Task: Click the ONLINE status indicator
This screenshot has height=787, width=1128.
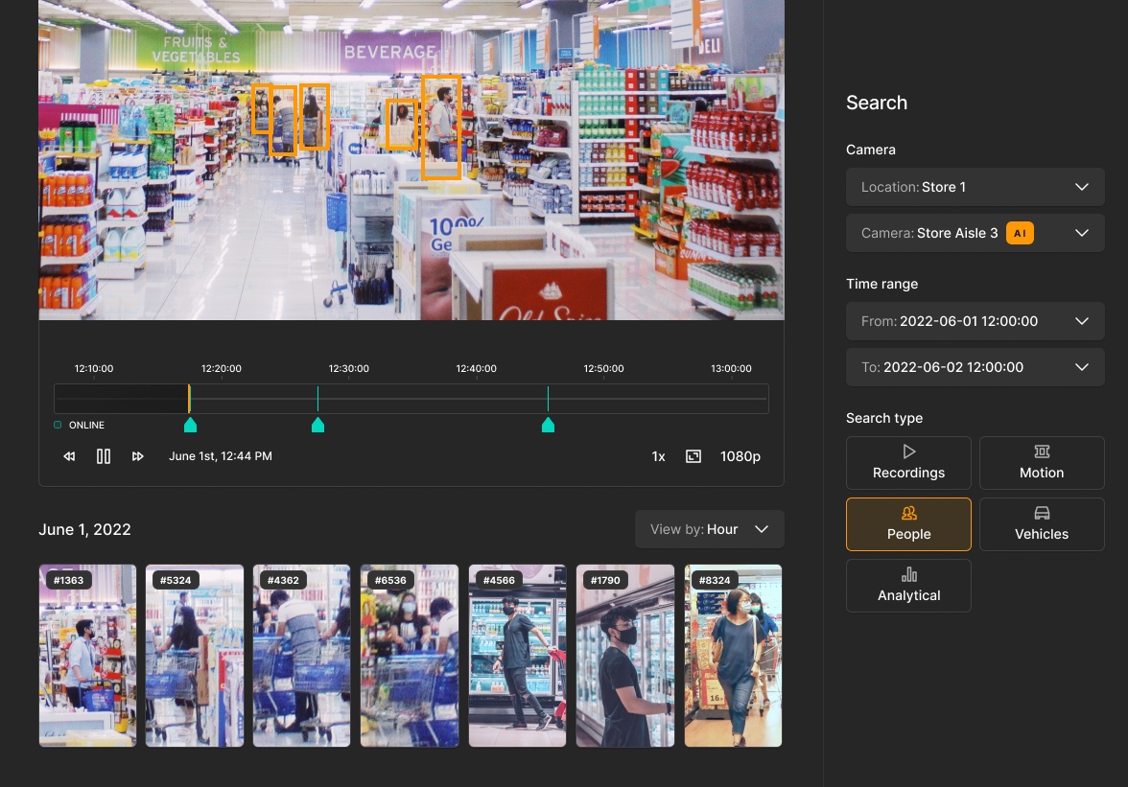Action: pyautogui.click(x=80, y=425)
